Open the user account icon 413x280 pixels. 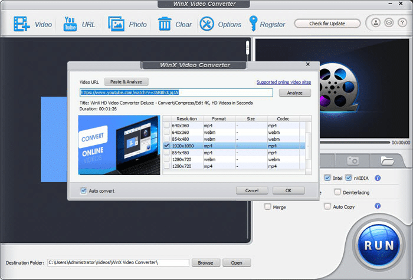pos(376,22)
